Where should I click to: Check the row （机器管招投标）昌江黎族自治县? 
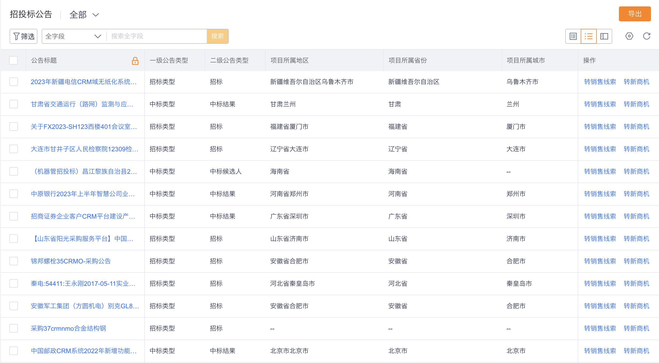pos(13,171)
